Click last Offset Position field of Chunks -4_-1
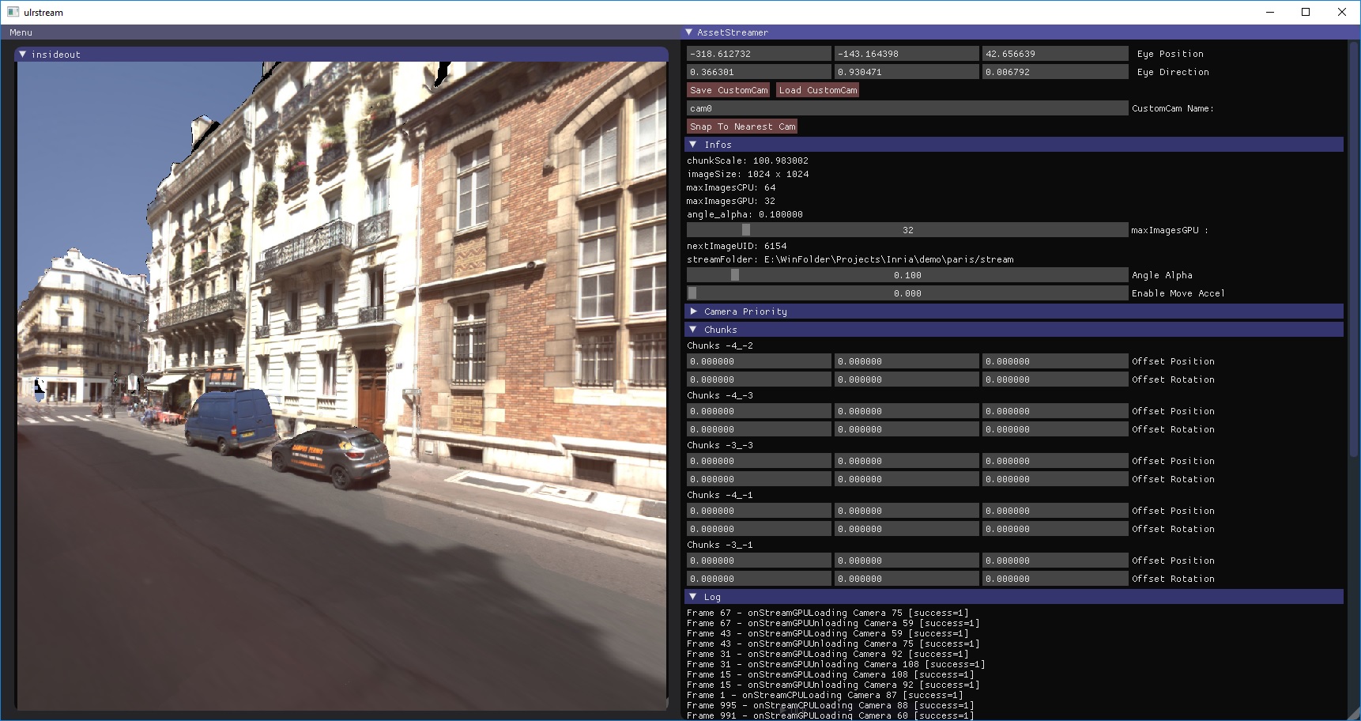 (x=1055, y=511)
